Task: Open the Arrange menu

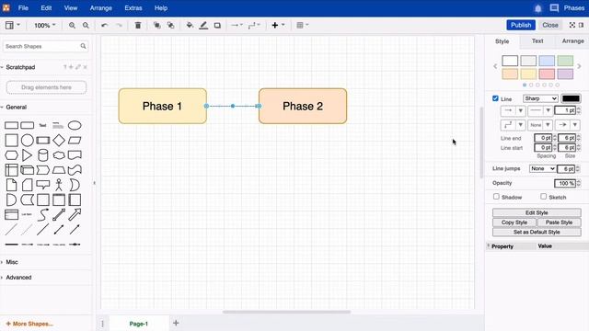Action: [100, 8]
